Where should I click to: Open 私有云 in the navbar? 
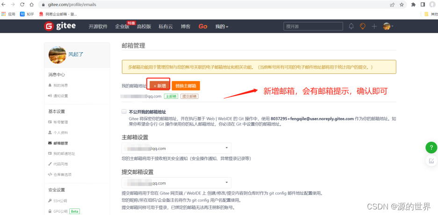coord(165,27)
